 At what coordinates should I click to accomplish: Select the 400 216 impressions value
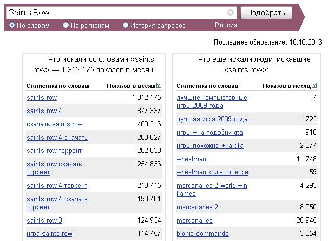(149, 124)
